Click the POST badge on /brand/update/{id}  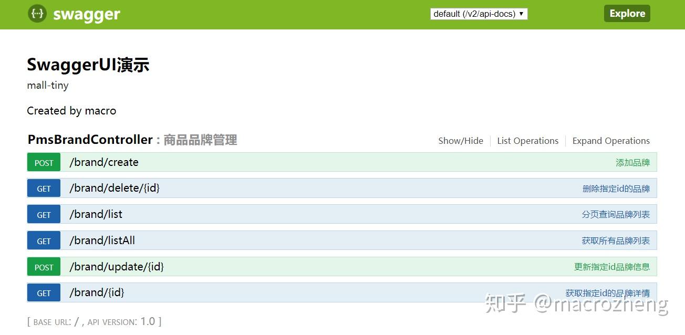[x=44, y=266]
